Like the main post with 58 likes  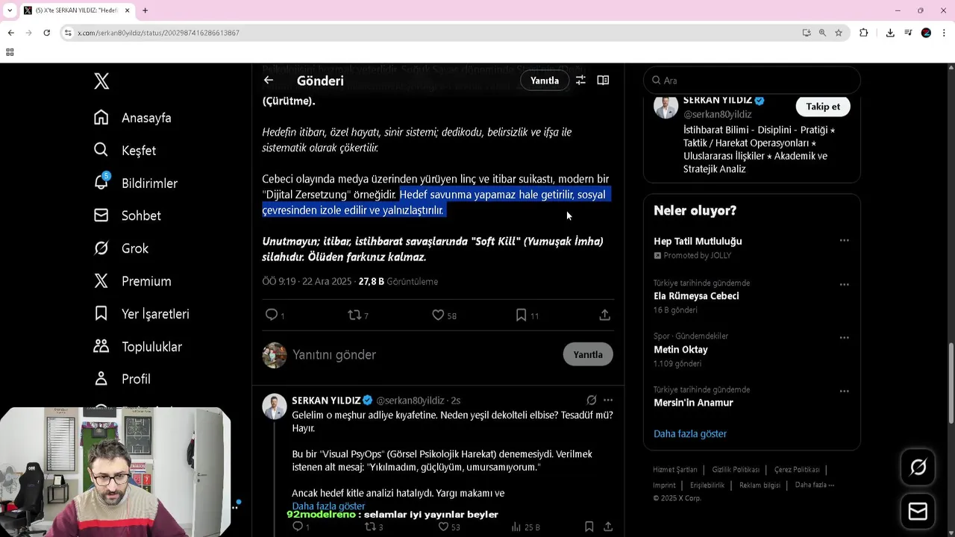(x=444, y=315)
